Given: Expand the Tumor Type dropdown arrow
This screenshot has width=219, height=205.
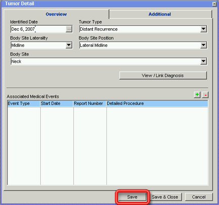Looking at the screenshot, I should tap(203, 29).
